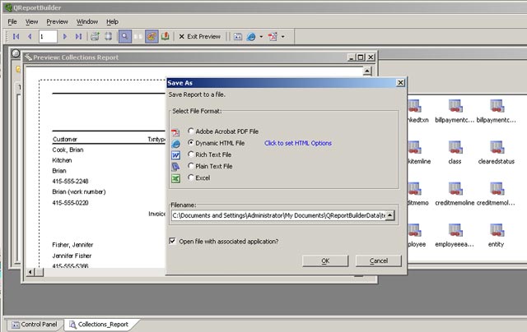The height and width of the screenshot is (332, 527).
Task: Click preview horizontal scrollbar left arrow
Action: coord(30,272)
